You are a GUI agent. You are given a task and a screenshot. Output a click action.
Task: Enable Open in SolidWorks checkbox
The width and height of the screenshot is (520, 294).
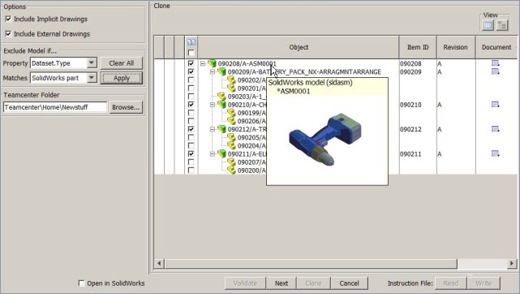click(81, 283)
